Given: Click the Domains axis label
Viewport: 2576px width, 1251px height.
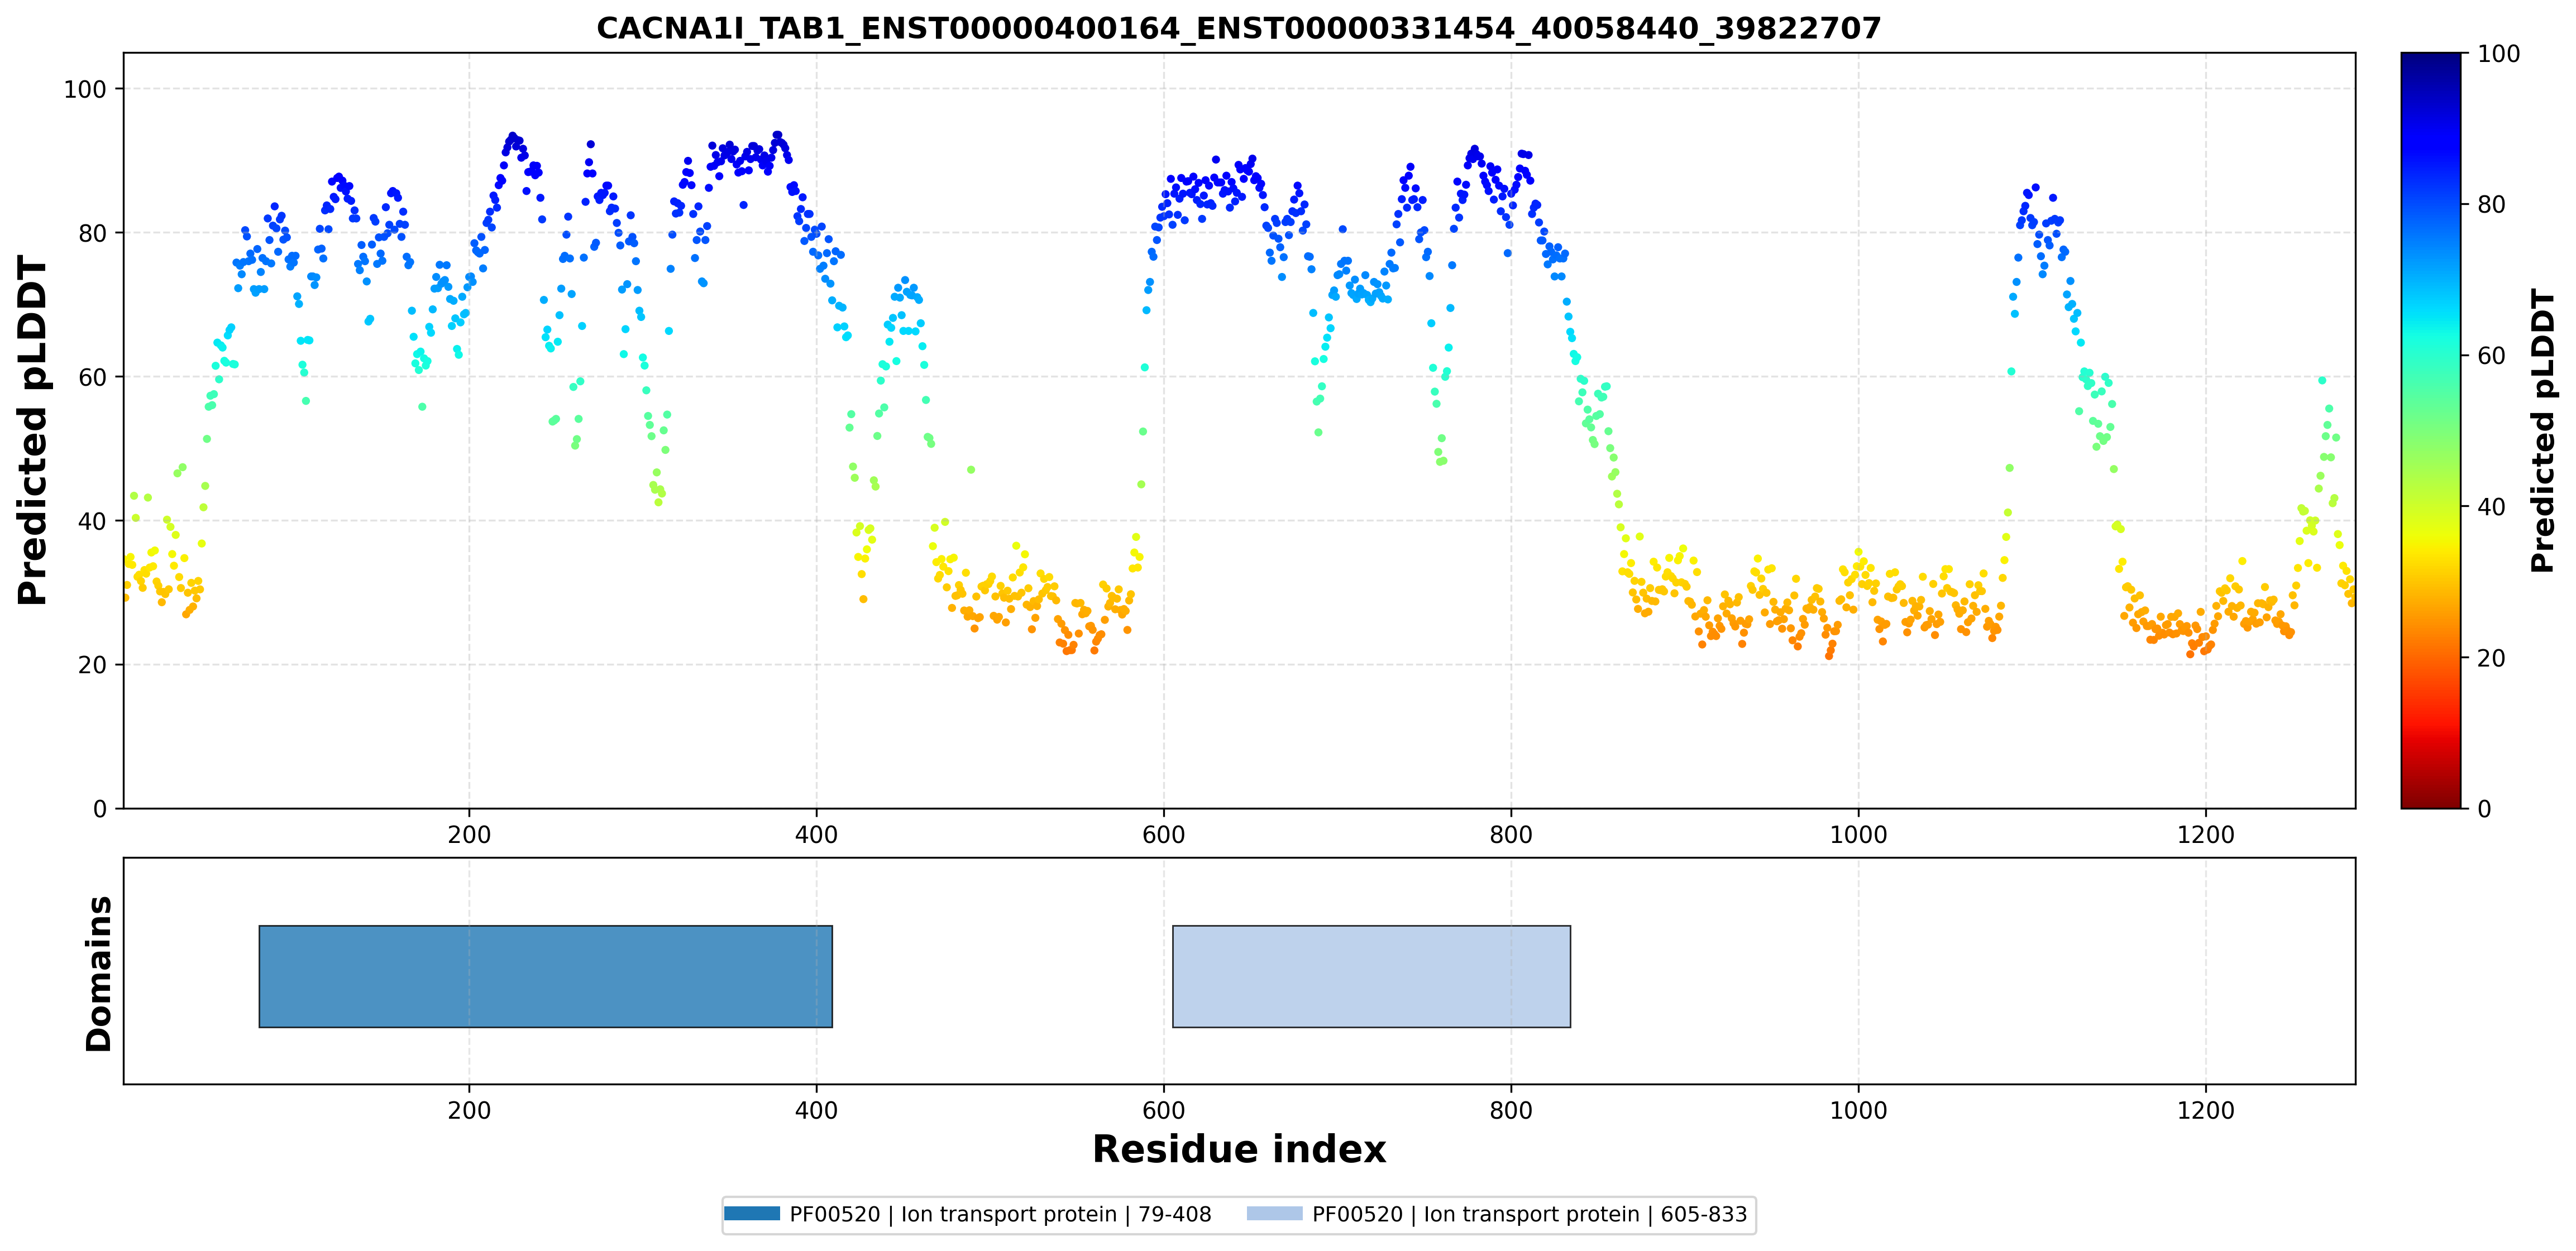Looking at the screenshot, I should [x=99, y=974].
